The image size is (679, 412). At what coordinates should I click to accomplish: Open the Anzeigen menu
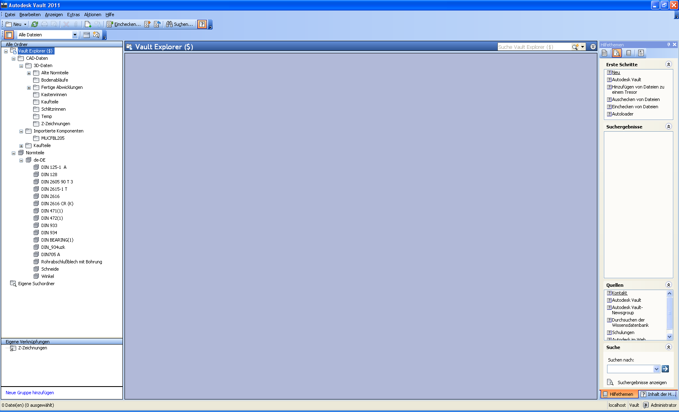54,15
